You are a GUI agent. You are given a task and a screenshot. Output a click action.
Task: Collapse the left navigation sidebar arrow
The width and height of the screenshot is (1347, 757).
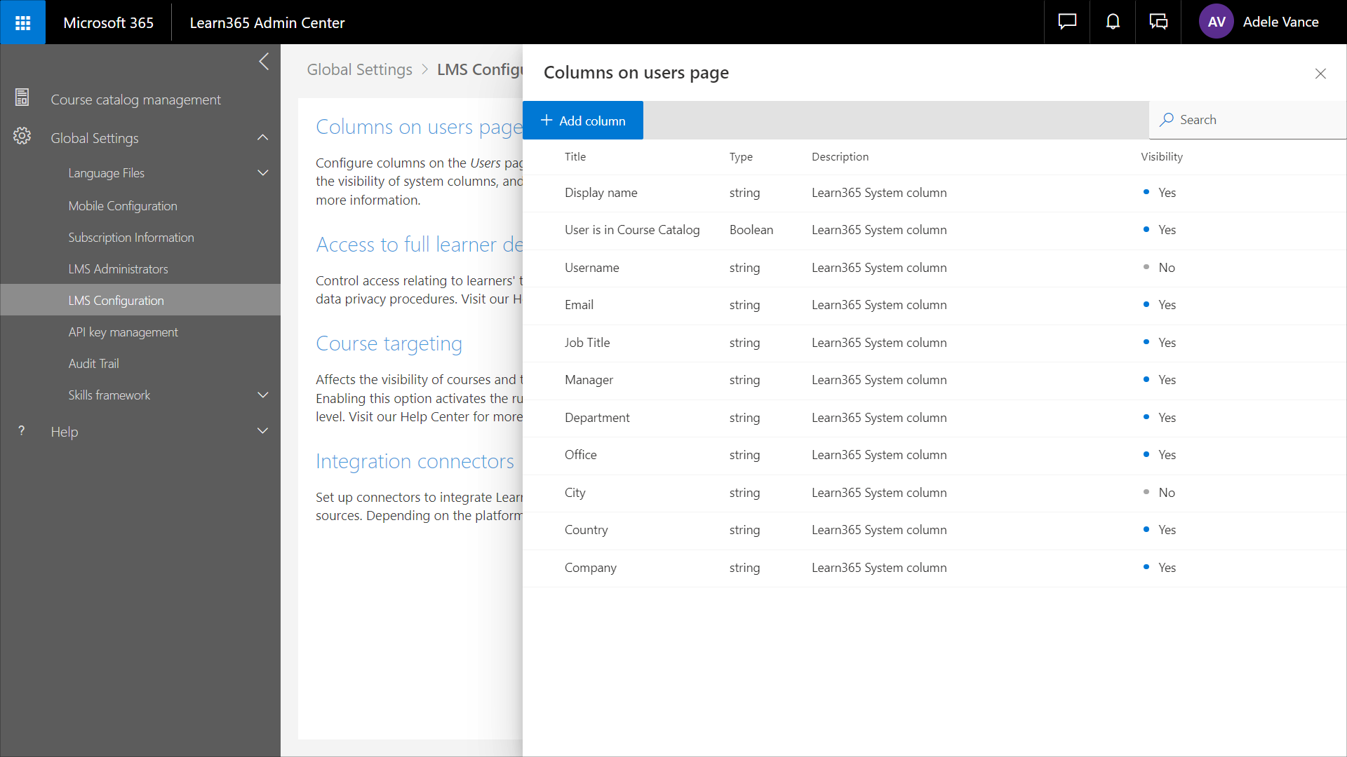pos(264,62)
